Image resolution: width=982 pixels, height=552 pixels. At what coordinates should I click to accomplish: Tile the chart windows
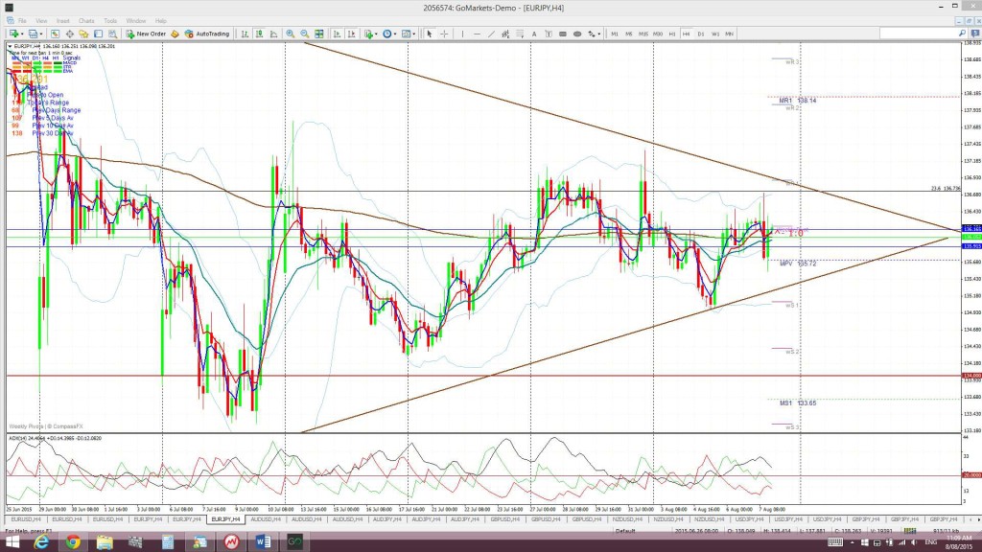(x=318, y=34)
